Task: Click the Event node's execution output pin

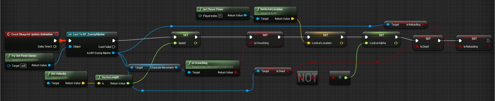Action: (55, 41)
